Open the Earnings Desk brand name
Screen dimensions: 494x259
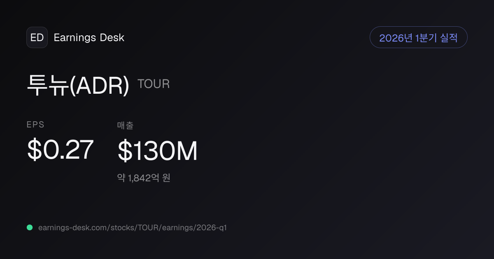point(89,37)
